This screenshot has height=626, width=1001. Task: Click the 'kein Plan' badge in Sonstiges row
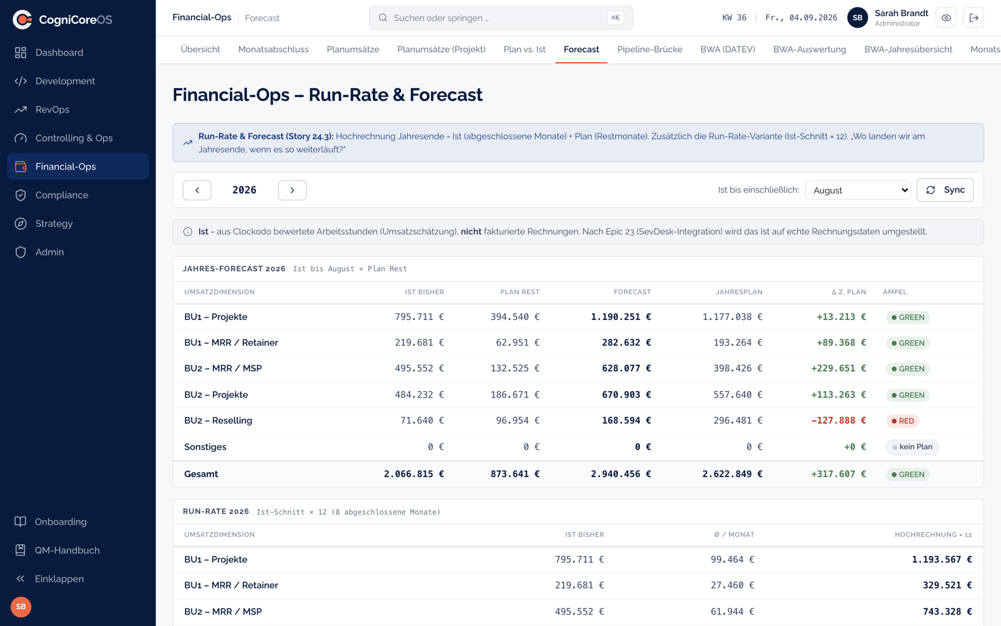912,447
